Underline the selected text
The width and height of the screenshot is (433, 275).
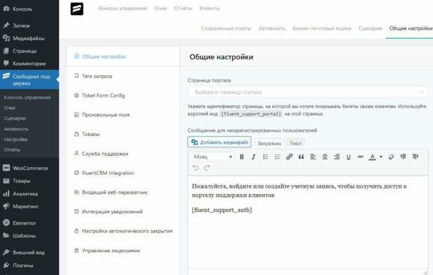(348, 157)
